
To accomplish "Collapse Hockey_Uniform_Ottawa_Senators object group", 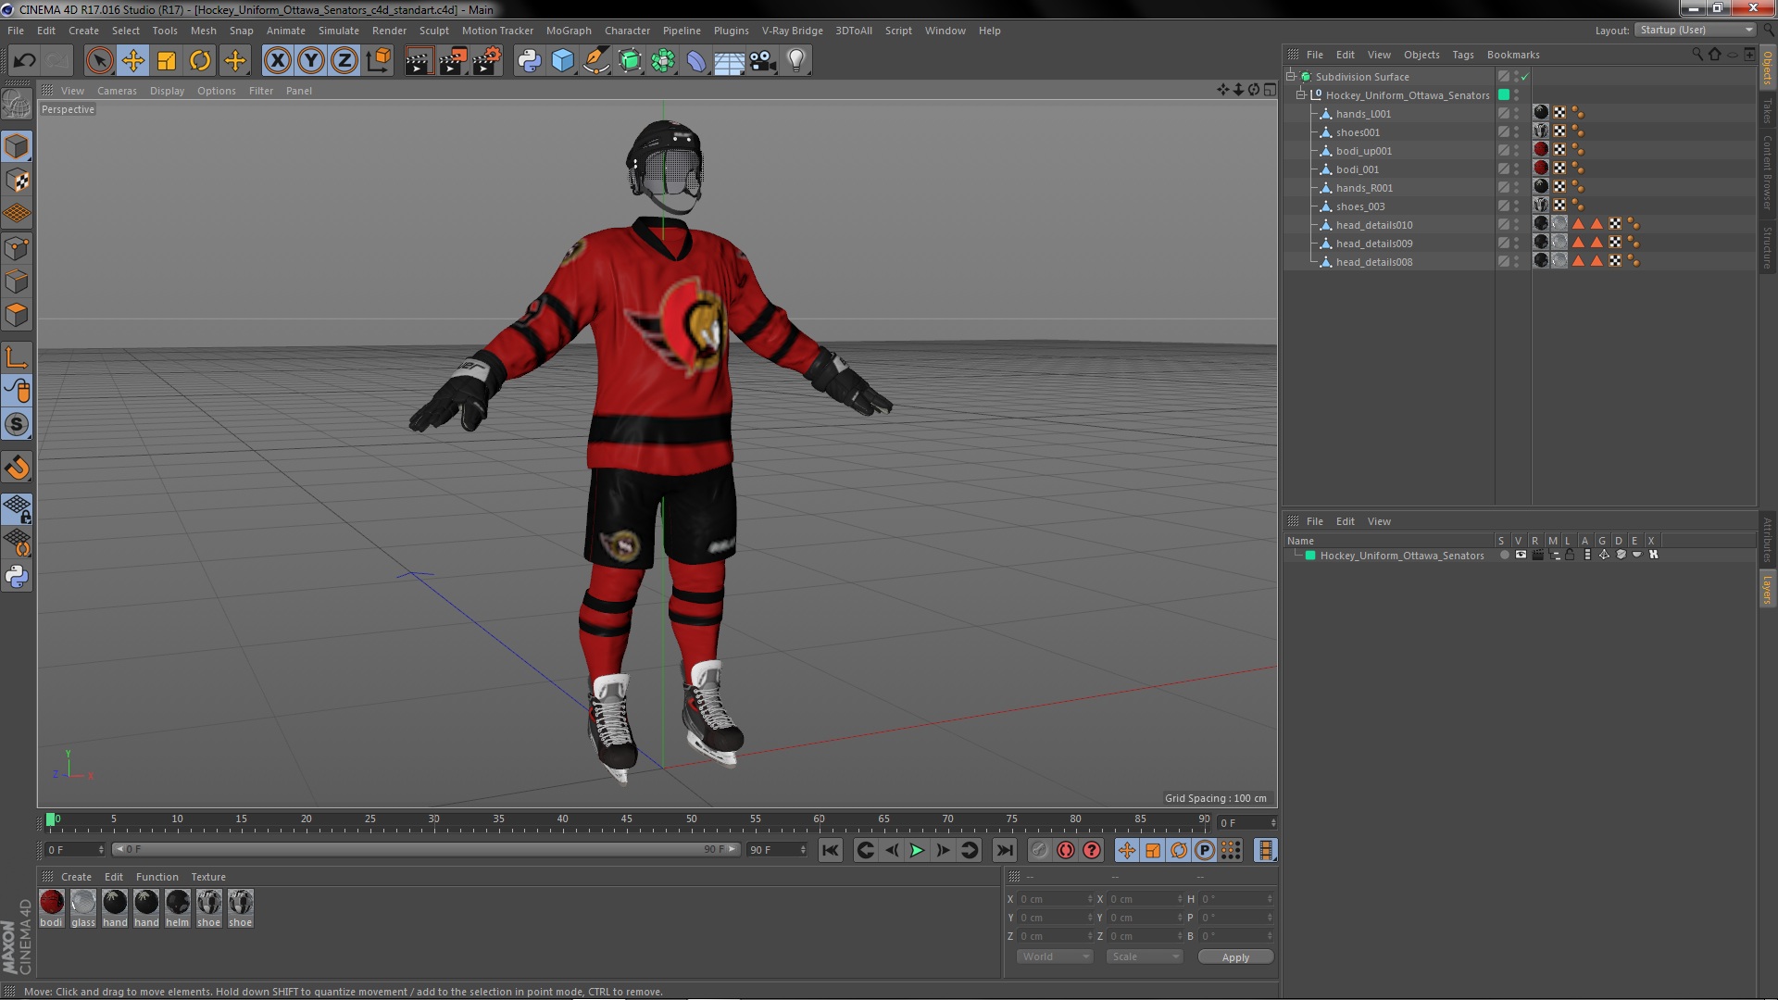I will [x=1301, y=95].
